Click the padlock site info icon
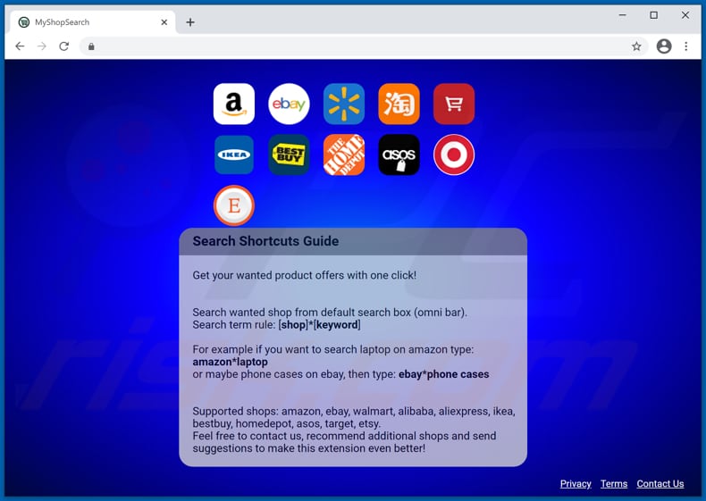 coord(91,46)
